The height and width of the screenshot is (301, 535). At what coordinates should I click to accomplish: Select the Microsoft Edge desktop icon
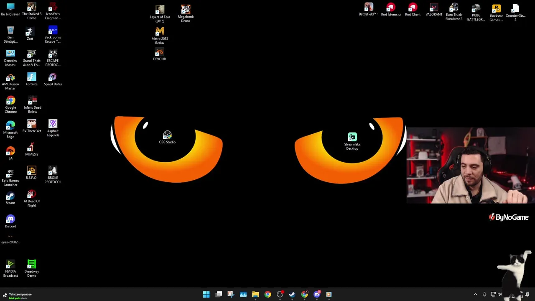click(10, 130)
